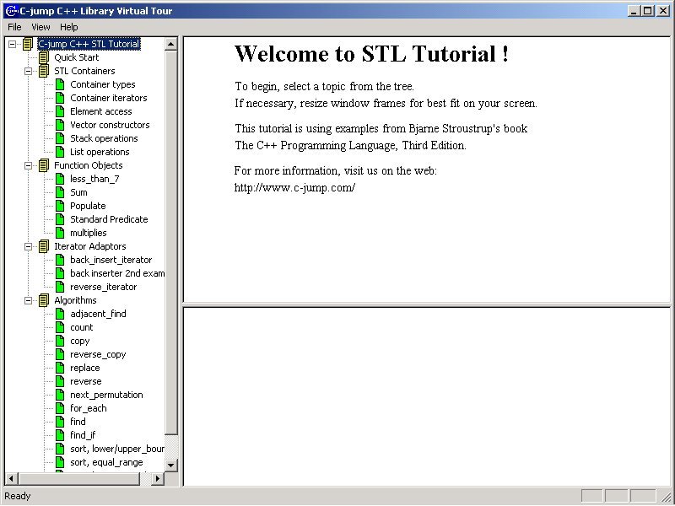Click the tree scrollbar down arrow
Viewport: 675px width, 506px height.
pos(171,465)
